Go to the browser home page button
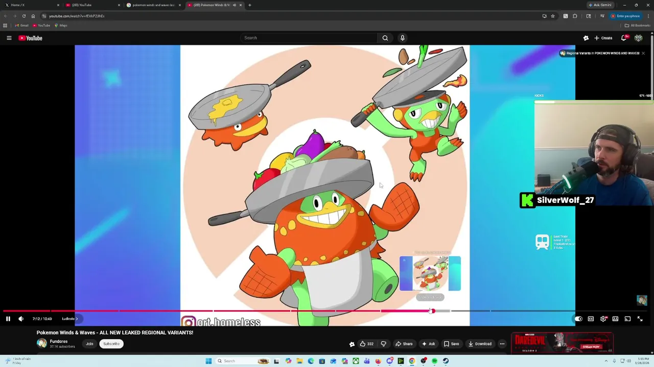The height and width of the screenshot is (367, 654). point(33,16)
